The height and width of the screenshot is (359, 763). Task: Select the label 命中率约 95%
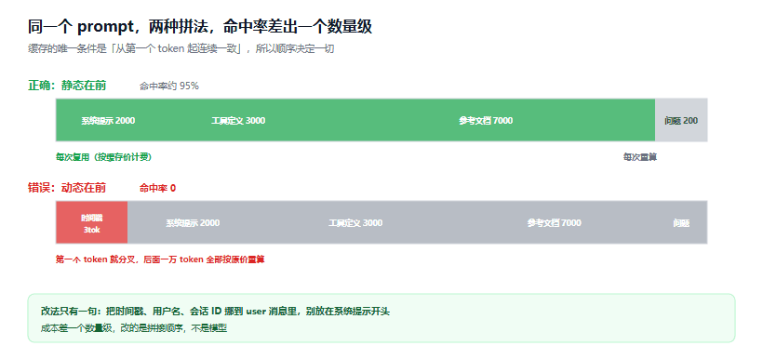168,86
